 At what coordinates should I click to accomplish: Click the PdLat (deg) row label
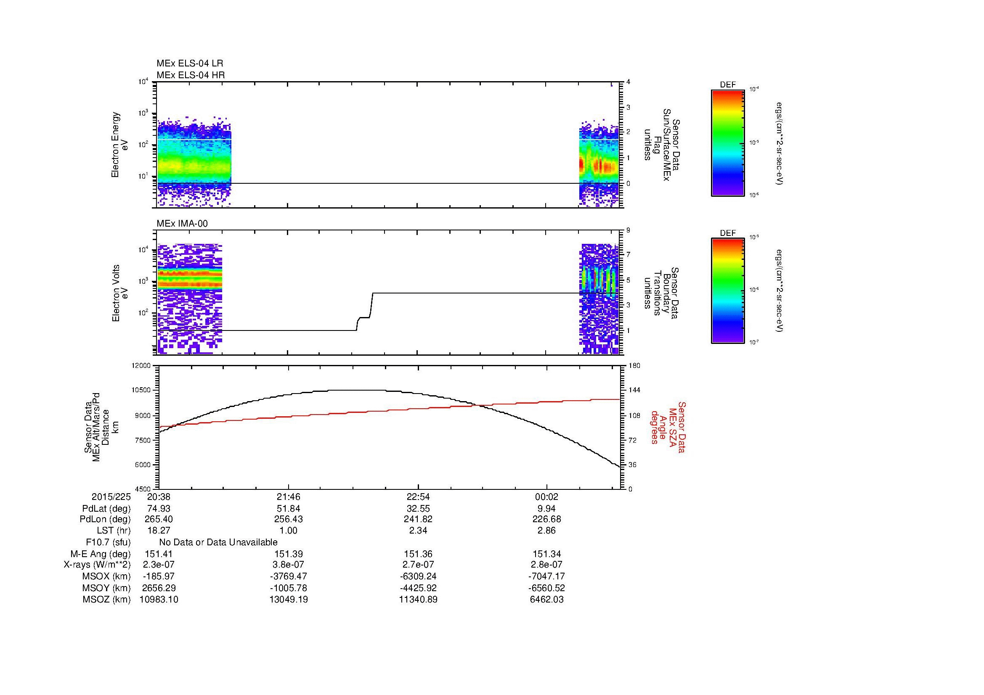[106, 509]
